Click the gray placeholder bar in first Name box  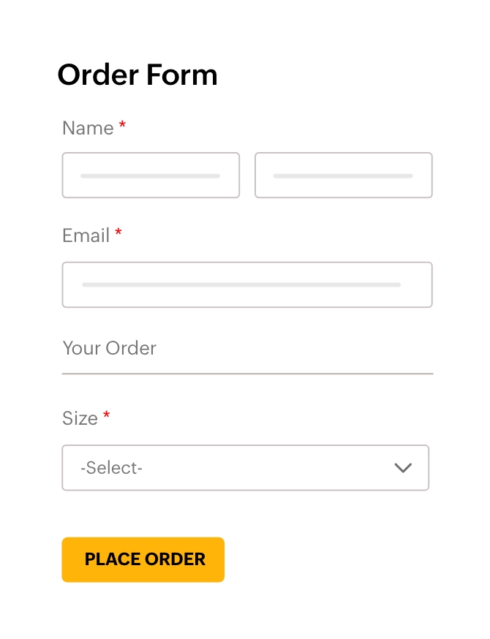click(150, 176)
